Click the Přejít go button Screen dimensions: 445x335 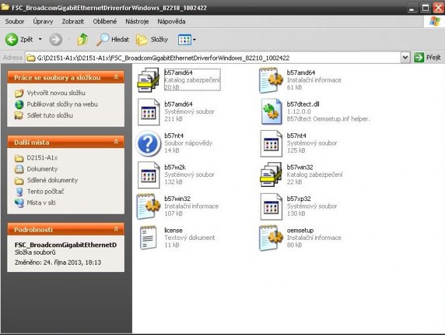pyautogui.click(x=428, y=58)
